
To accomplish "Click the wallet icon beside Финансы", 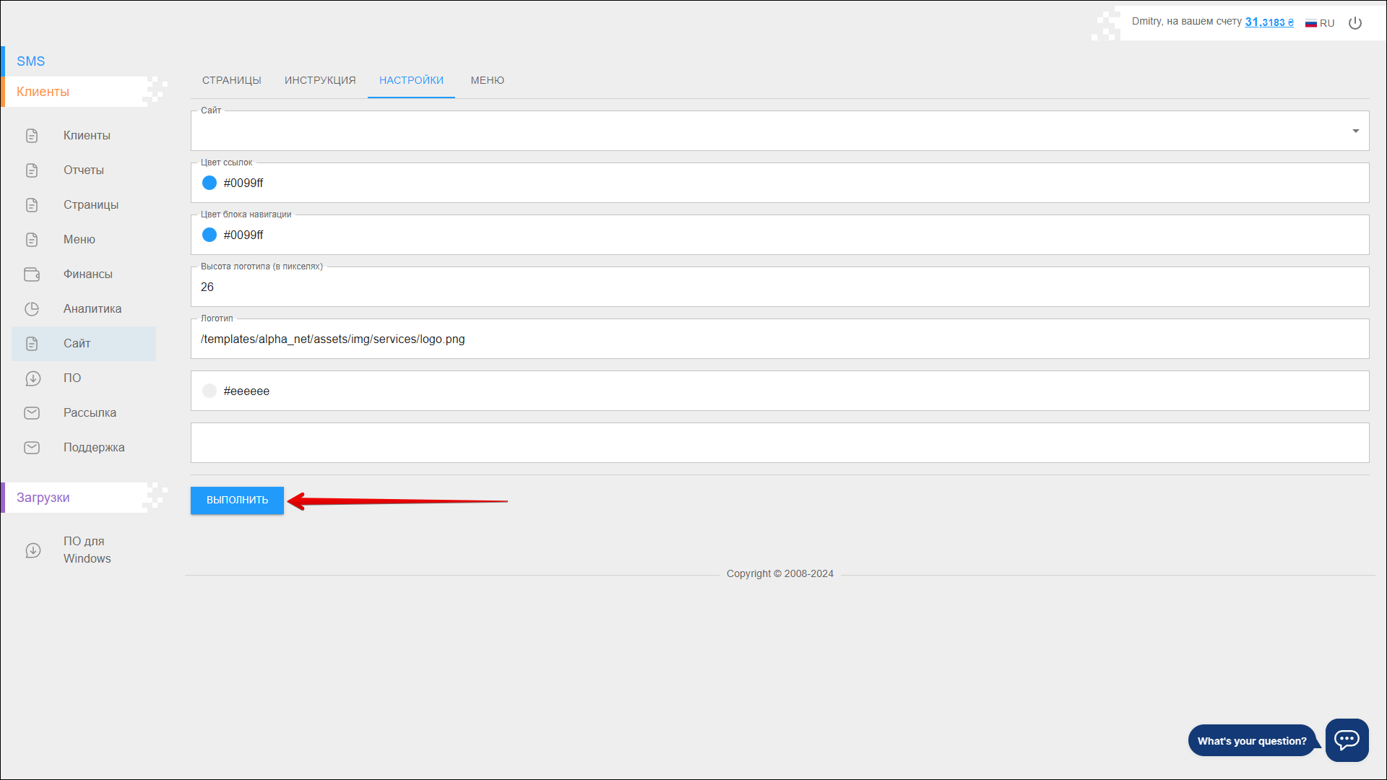I will [x=32, y=274].
